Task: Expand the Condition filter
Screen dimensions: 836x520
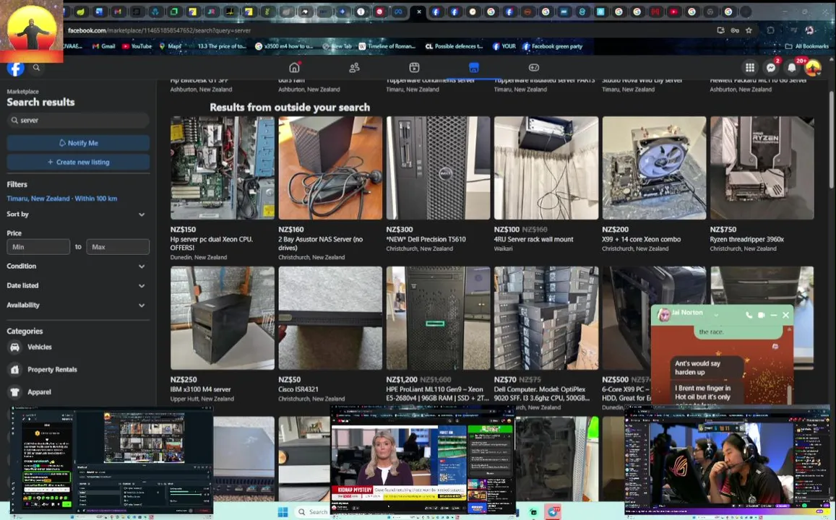Action: [x=77, y=266]
